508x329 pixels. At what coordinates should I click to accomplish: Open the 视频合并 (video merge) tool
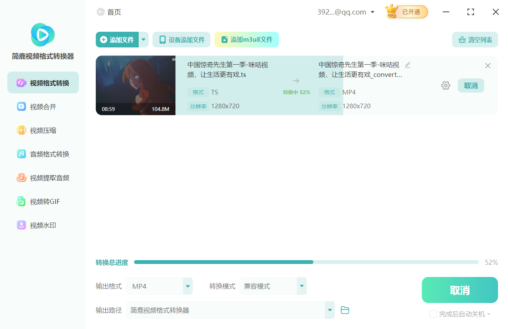[x=43, y=106]
